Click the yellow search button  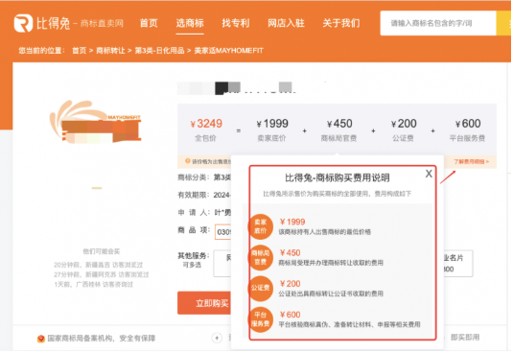503,23
